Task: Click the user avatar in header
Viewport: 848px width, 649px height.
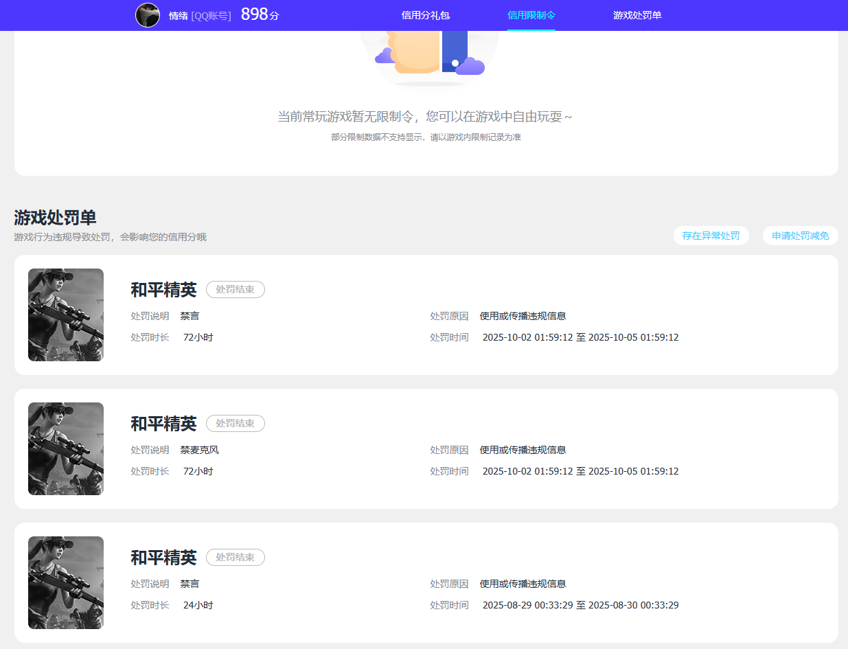Action: (x=148, y=15)
